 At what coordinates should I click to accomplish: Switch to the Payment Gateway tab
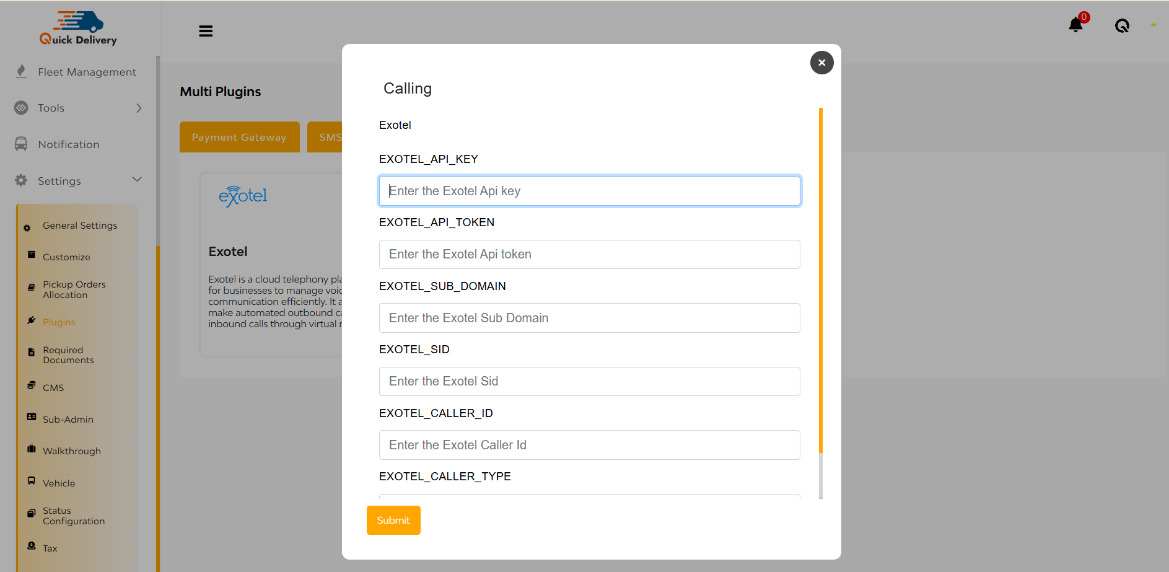click(239, 137)
